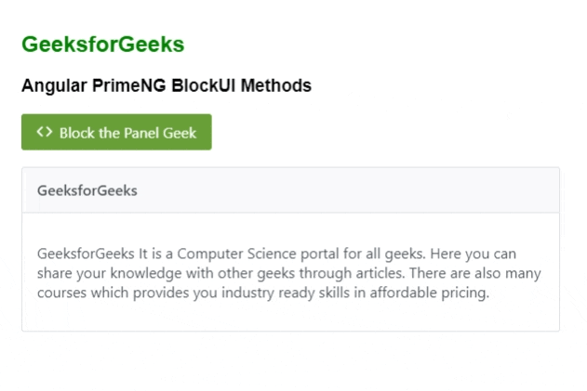Click the panel text line starting "courses which provides"
Viewport: 587px width, 391px height.
[262, 293]
